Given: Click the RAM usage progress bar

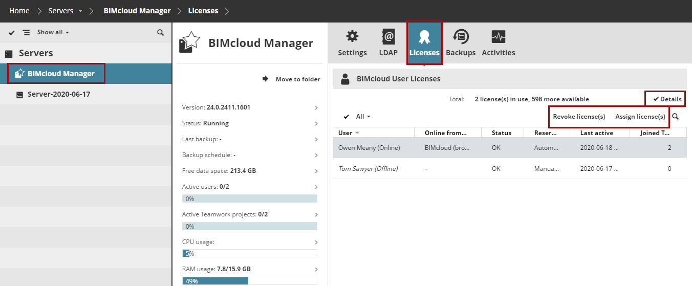Looking at the screenshot, I should pos(250,281).
